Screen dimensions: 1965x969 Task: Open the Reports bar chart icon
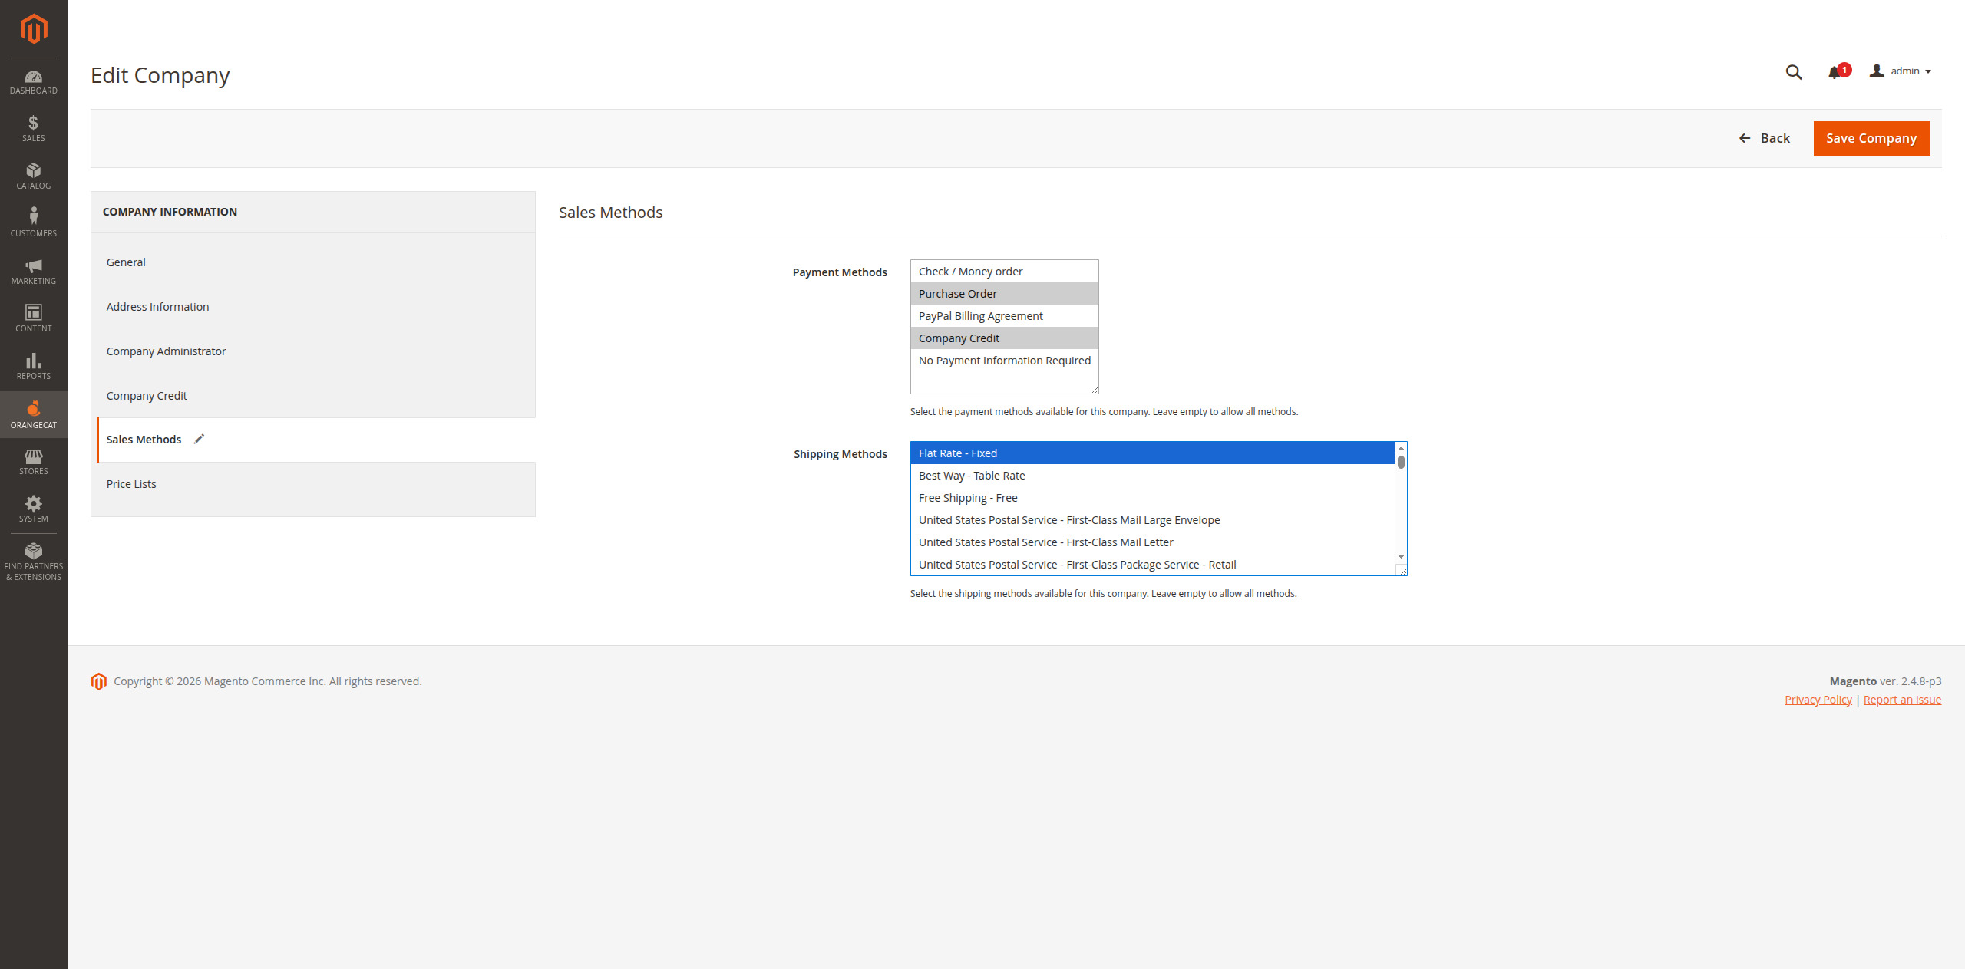(33, 365)
